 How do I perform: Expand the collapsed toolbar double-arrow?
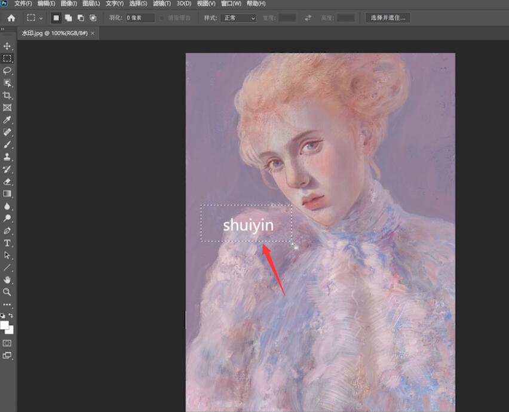(x=2, y=29)
